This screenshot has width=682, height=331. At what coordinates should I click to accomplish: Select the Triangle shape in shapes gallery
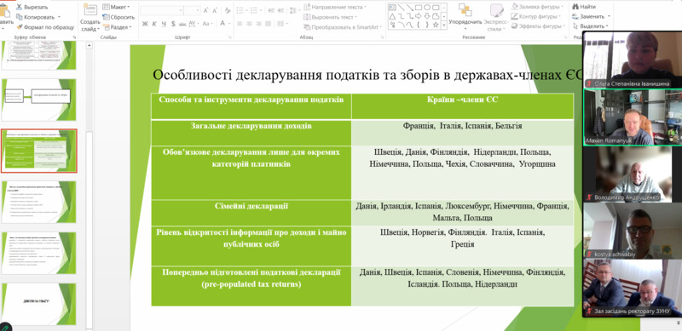click(x=392, y=16)
